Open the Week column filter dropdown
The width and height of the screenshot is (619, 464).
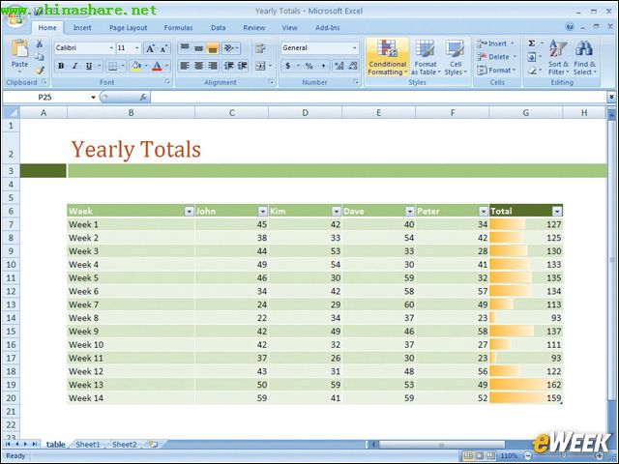[x=189, y=212]
